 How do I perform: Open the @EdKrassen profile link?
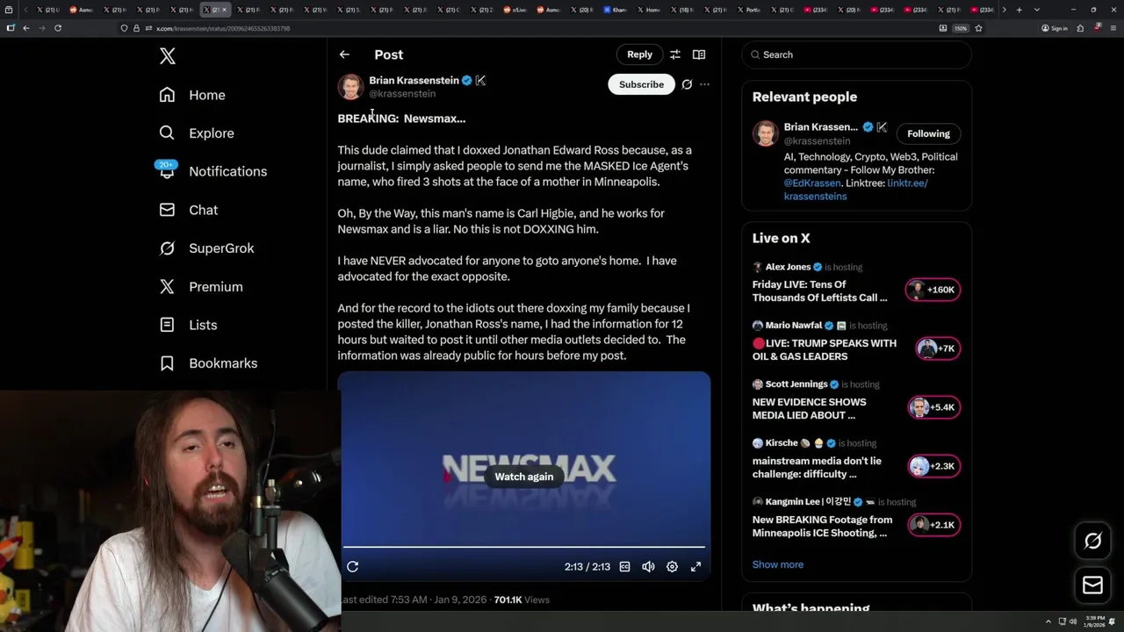click(x=813, y=183)
